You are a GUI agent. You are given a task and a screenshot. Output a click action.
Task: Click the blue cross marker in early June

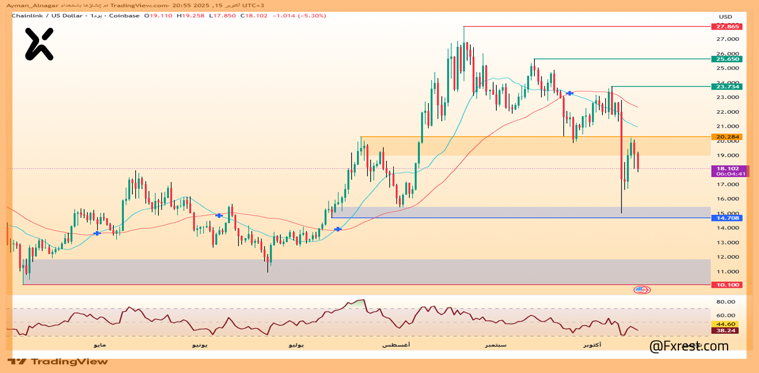(x=219, y=216)
